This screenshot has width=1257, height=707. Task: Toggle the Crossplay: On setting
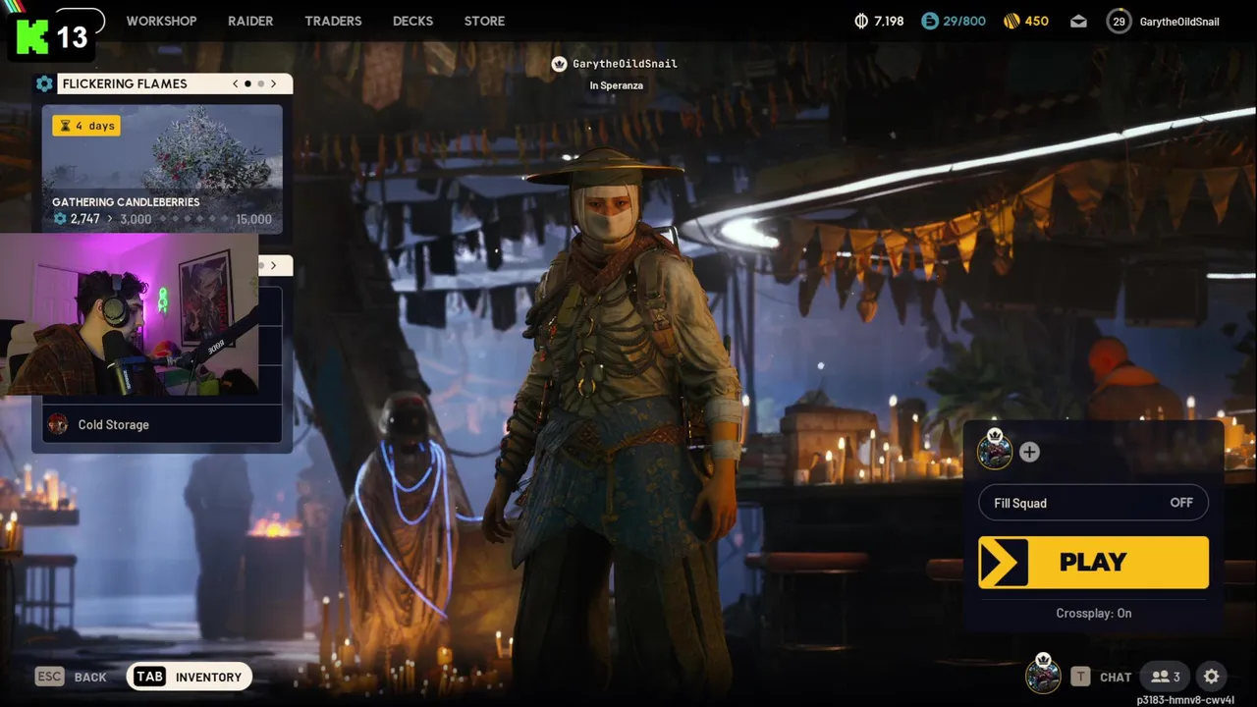(1093, 613)
